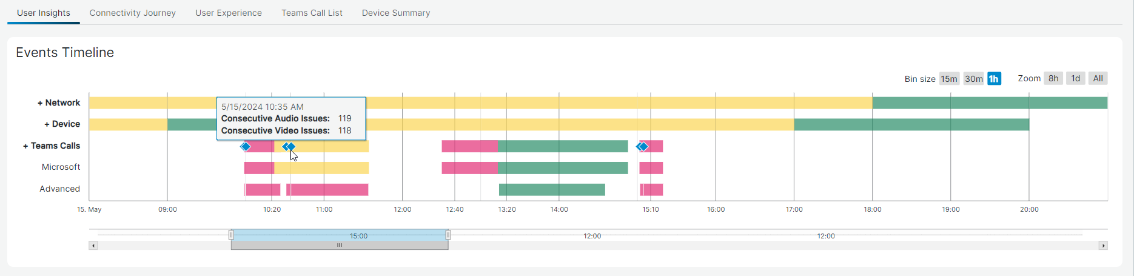
Task: Click the green Advanced bar near 14:00
Action: (552, 190)
